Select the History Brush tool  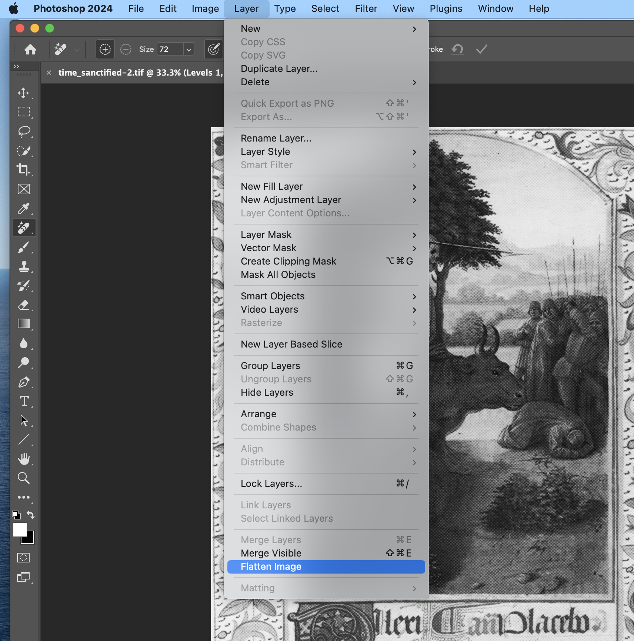[24, 286]
